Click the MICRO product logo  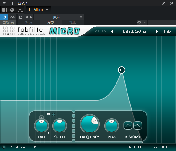point(65,31)
